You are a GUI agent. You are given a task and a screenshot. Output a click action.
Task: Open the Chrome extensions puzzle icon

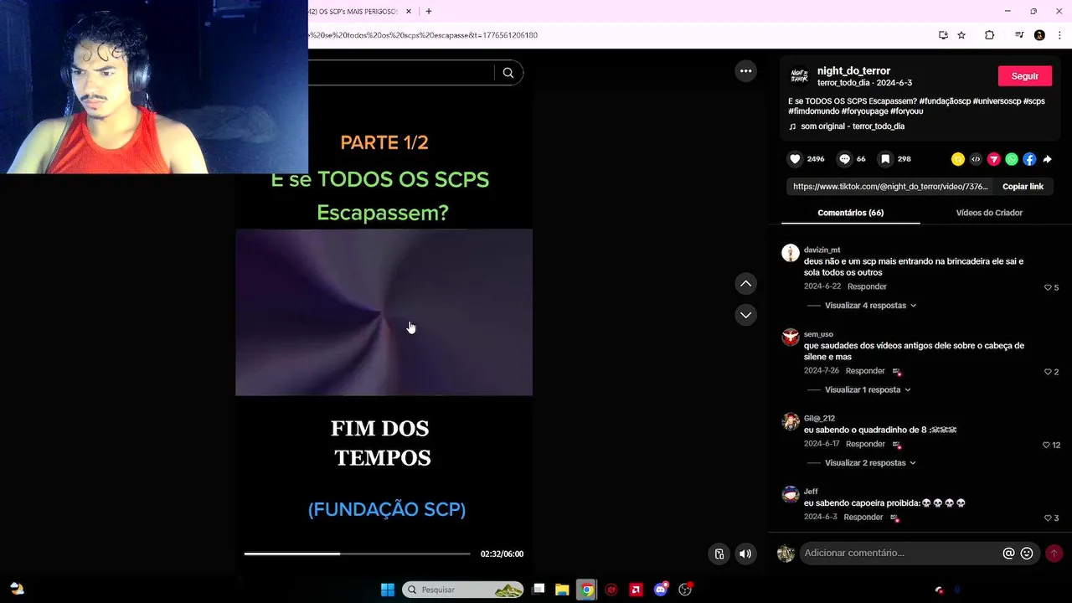[989, 35]
